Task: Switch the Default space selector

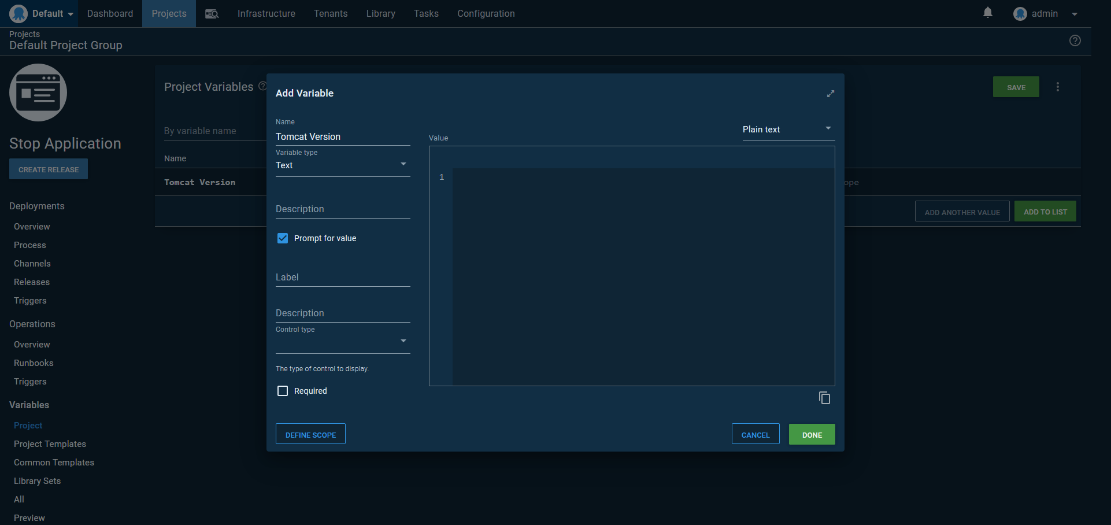Action: (x=43, y=14)
